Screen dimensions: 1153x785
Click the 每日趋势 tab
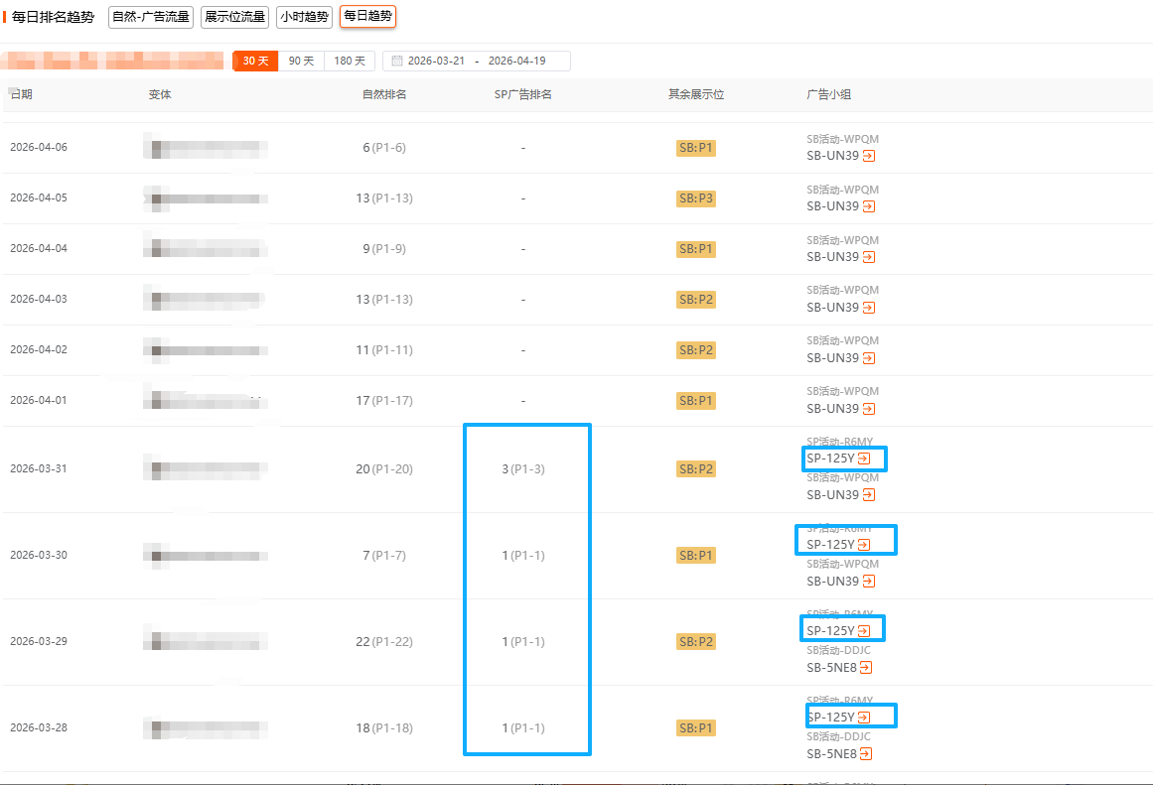point(367,16)
